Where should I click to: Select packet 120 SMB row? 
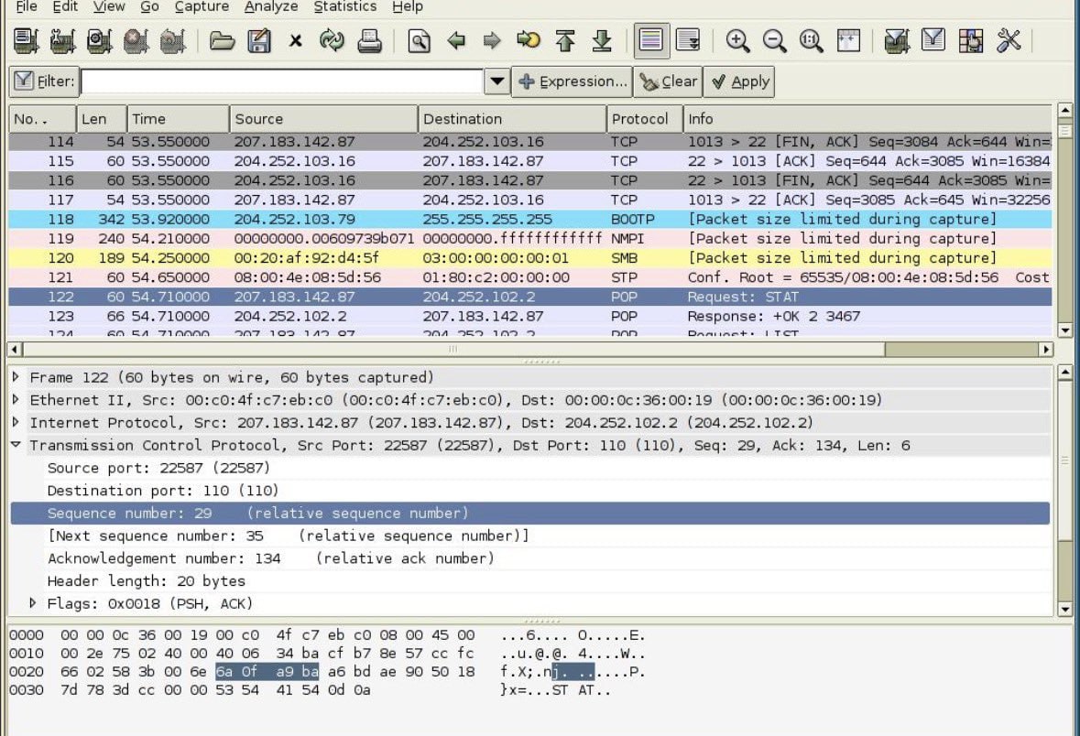coord(530,257)
